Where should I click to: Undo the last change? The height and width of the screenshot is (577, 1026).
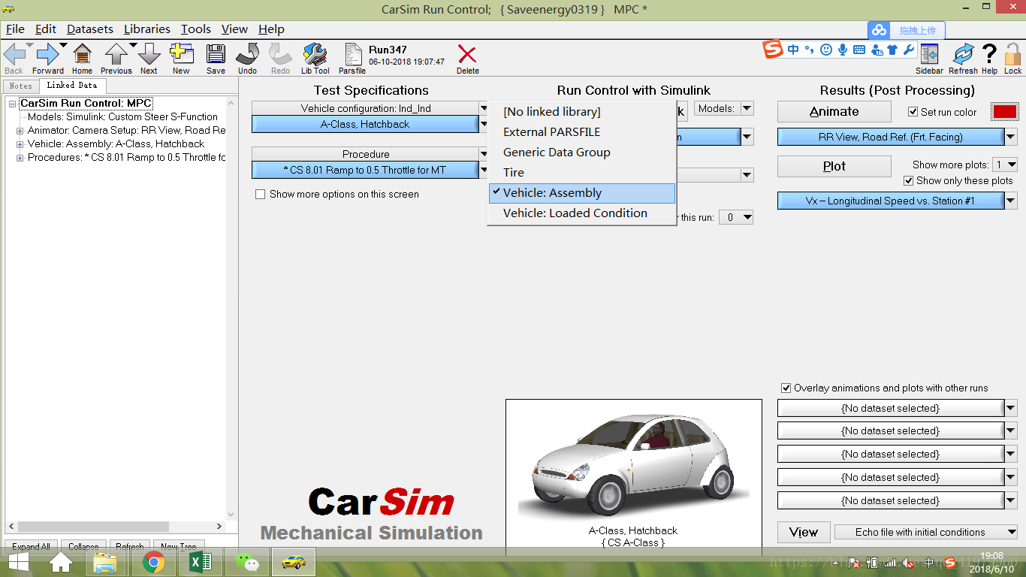tap(247, 54)
